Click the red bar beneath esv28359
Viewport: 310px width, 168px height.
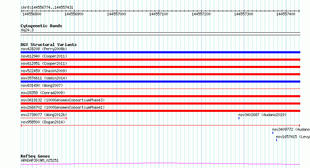[x=160, y=96]
